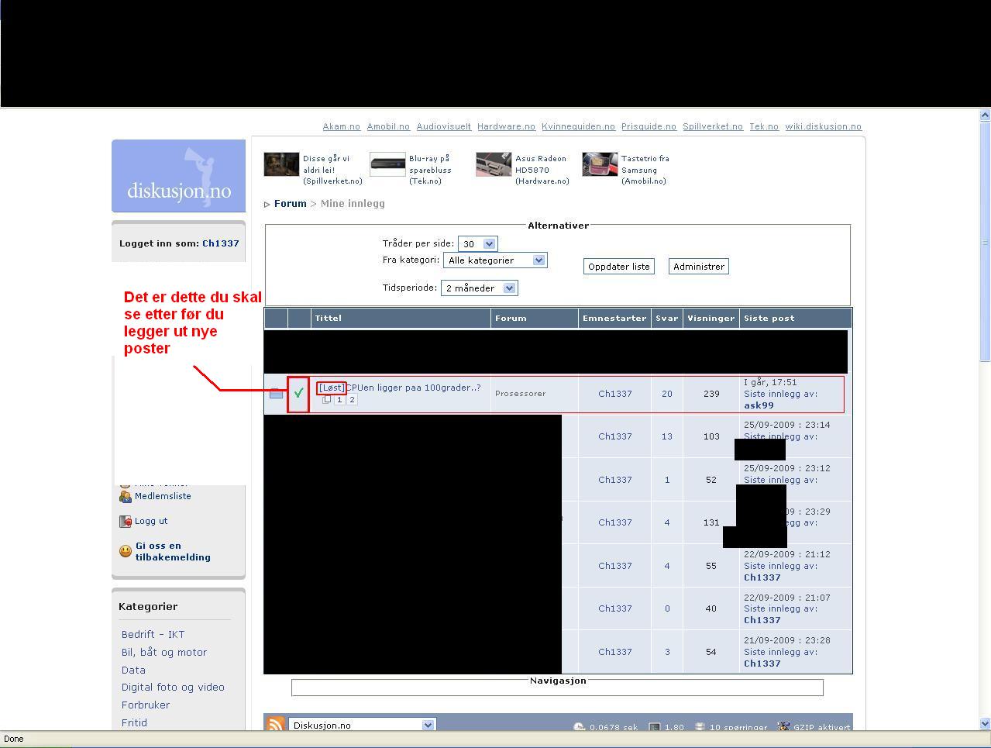Click the multi-page icon under CPUen thread title

point(327,400)
